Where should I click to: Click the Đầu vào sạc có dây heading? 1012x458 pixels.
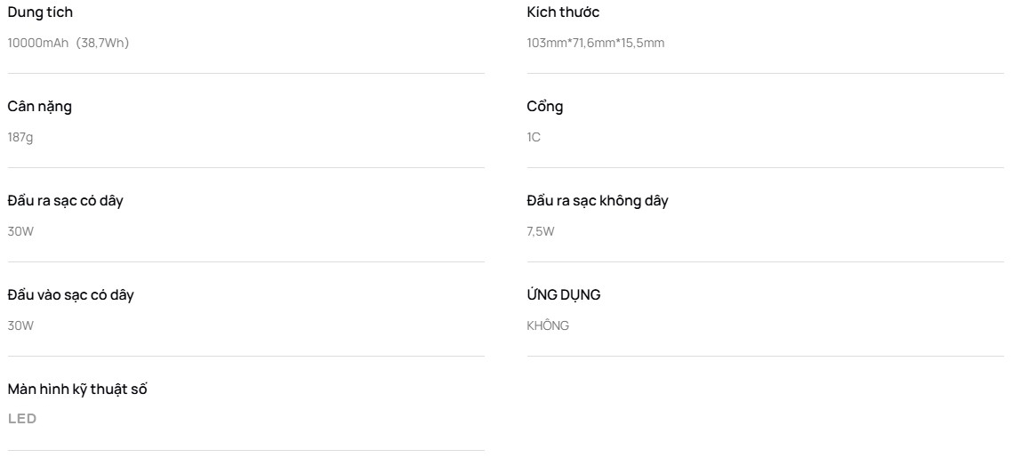click(x=70, y=295)
